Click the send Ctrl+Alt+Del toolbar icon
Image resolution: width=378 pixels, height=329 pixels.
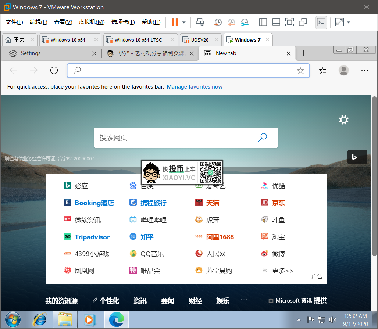(200, 22)
